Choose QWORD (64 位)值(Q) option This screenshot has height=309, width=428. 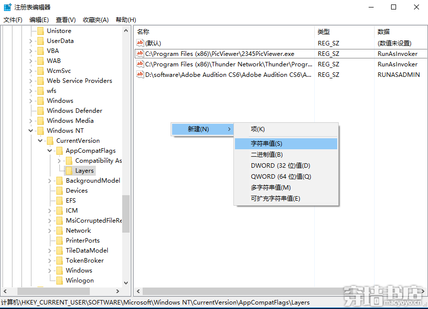pyautogui.click(x=286, y=177)
